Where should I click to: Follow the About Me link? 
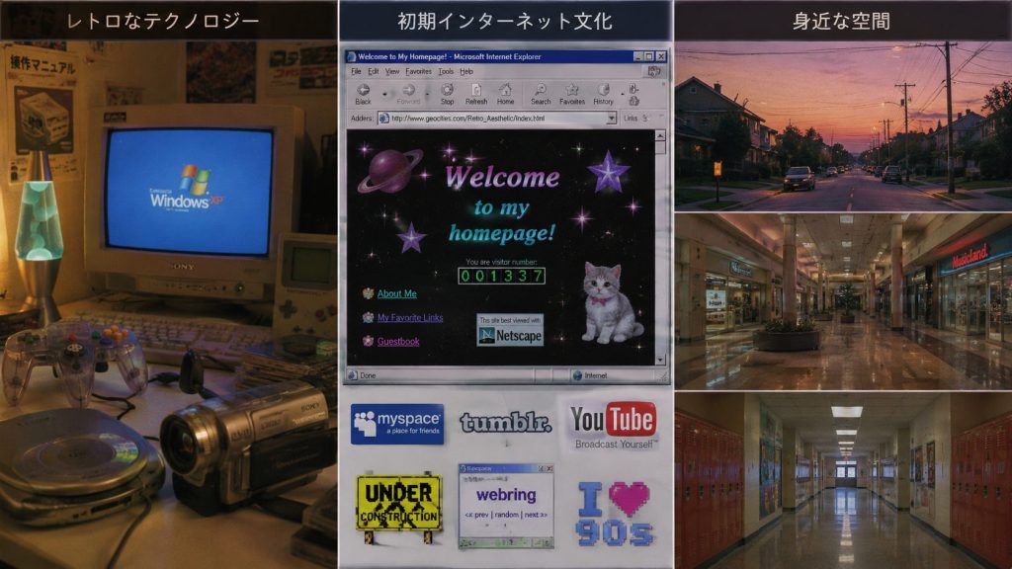(397, 293)
